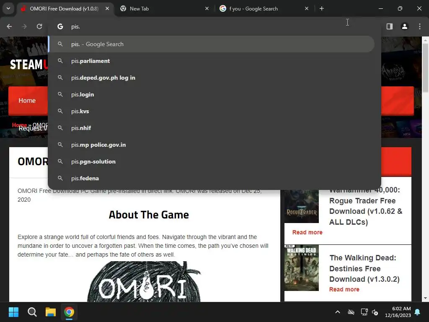Click the OMORI game logo image

coord(144,282)
